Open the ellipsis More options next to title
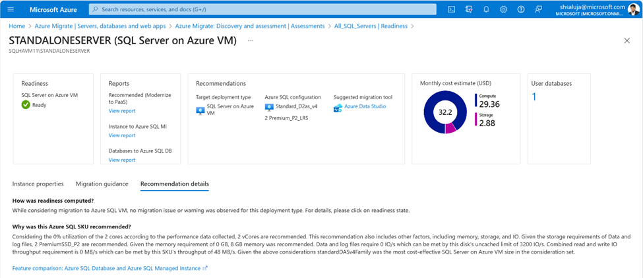The width and height of the screenshot is (643, 278). (x=251, y=41)
